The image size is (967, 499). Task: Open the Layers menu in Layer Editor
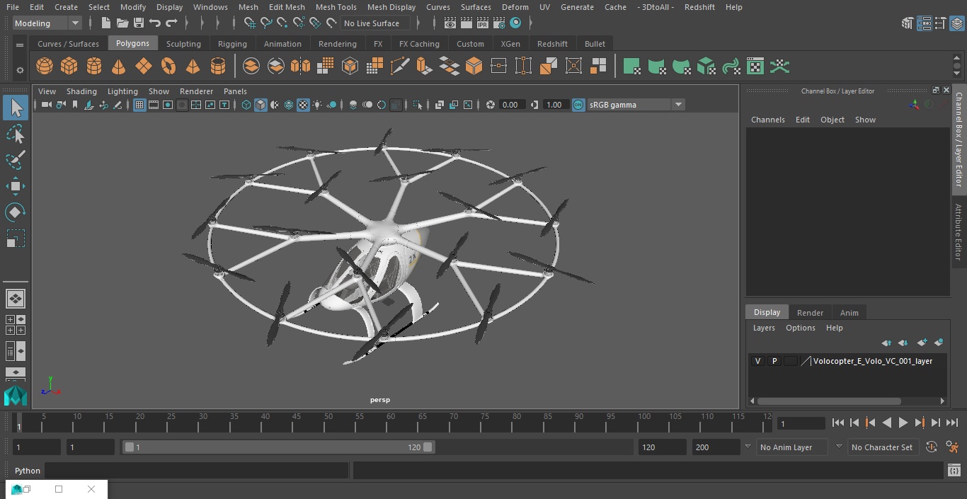point(764,328)
